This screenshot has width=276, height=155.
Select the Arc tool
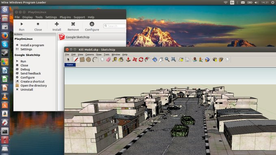[95, 60]
